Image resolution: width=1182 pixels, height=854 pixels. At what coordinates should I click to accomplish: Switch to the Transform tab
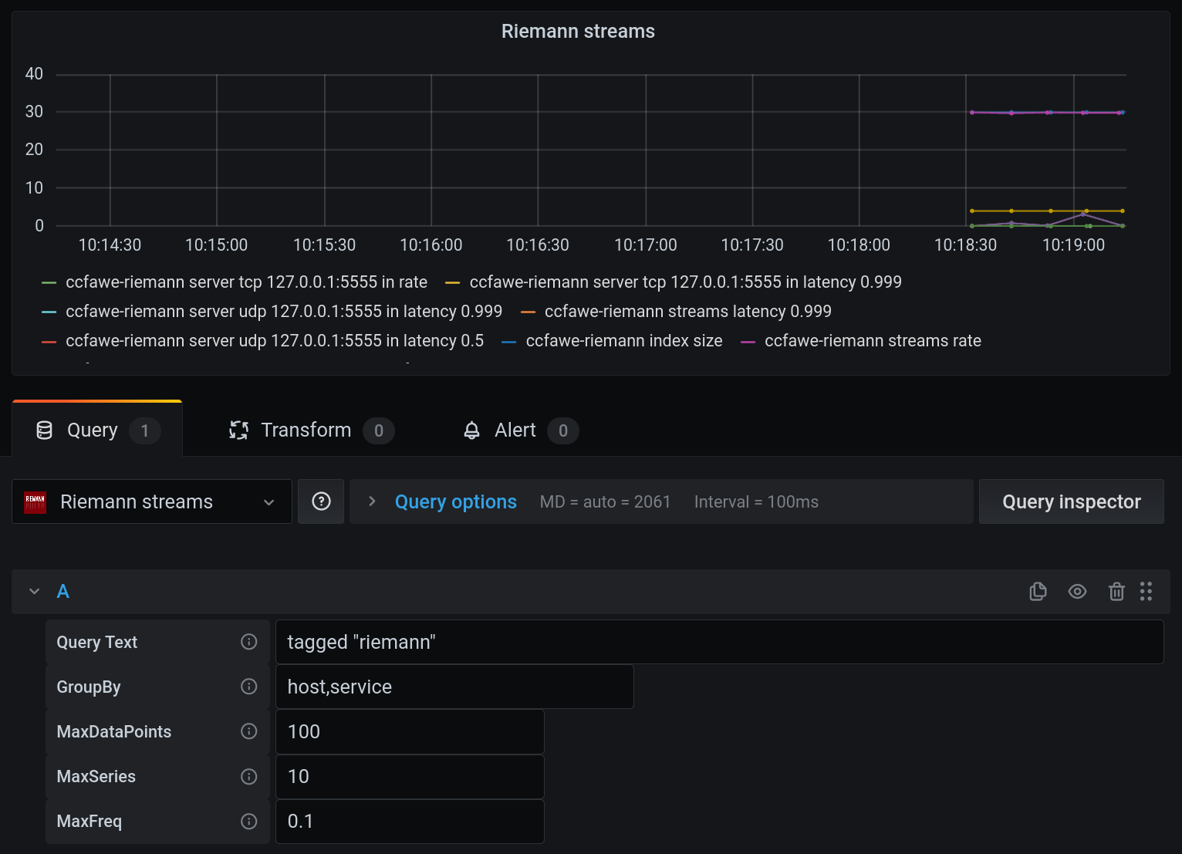(x=312, y=430)
